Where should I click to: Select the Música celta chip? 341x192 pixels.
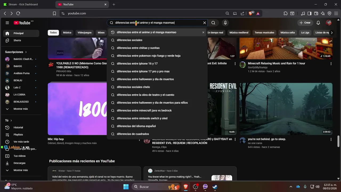[288, 33]
